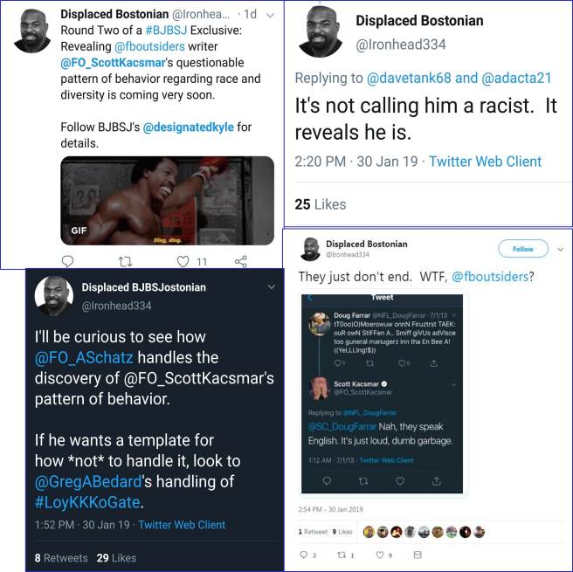Expand the options chevron on the 1d tweet
The width and height of the screenshot is (573, 572).
tap(271, 16)
